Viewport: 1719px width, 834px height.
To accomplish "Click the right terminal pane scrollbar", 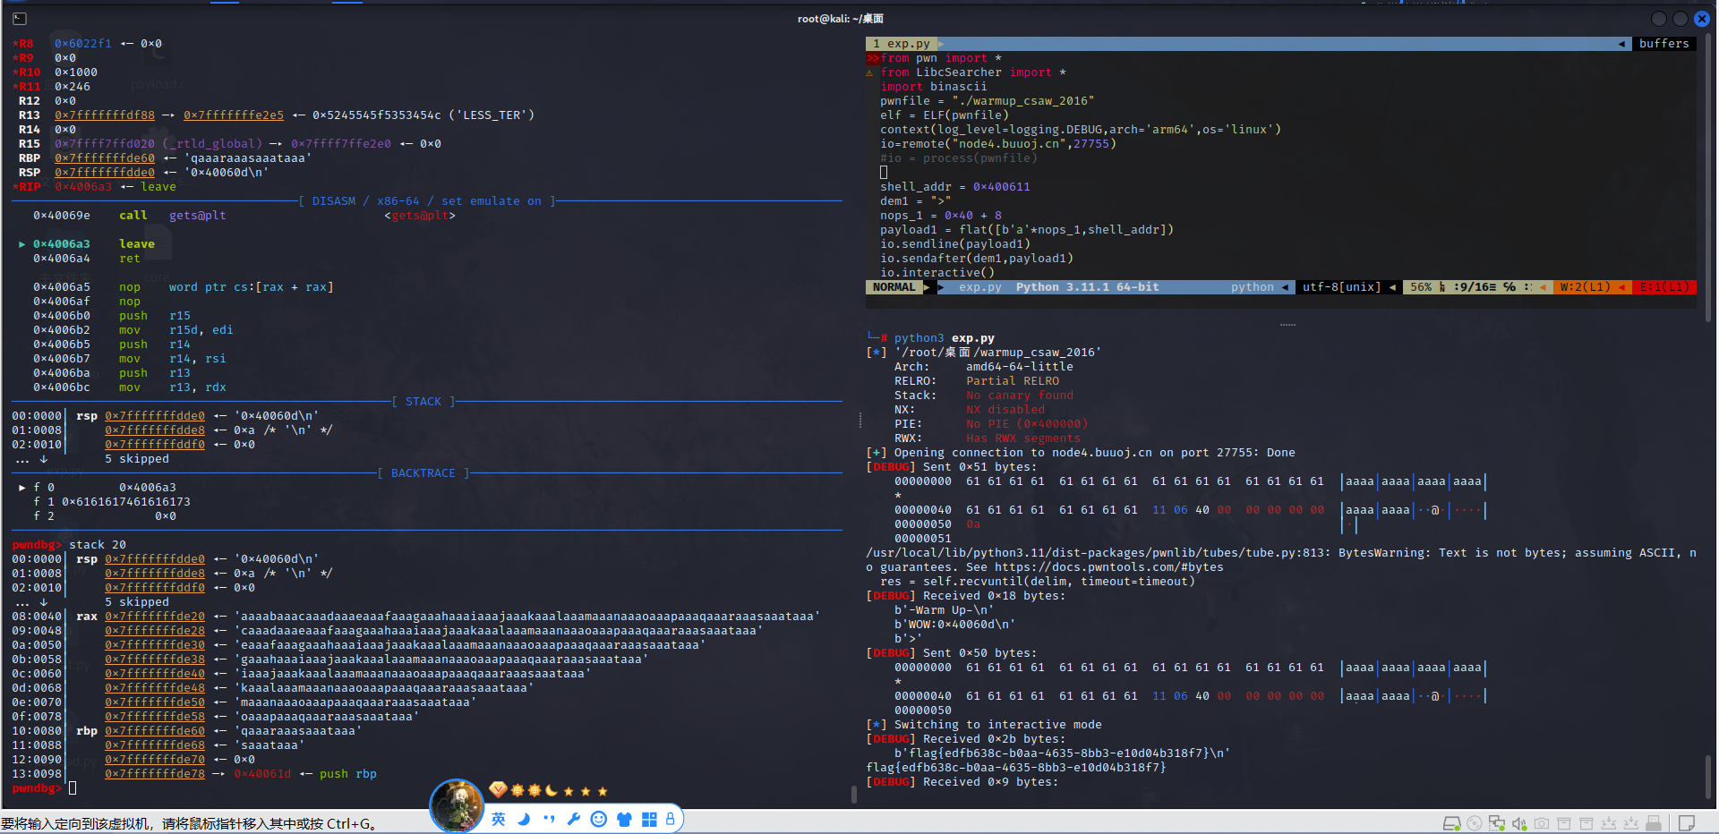I will (1710, 179).
